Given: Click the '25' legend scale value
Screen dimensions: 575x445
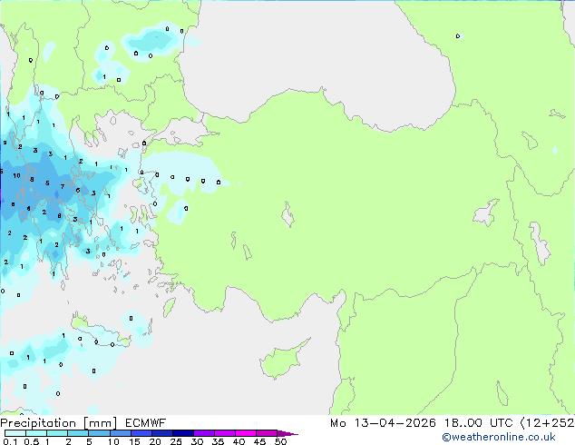Looking at the screenshot, I should [176, 441].
